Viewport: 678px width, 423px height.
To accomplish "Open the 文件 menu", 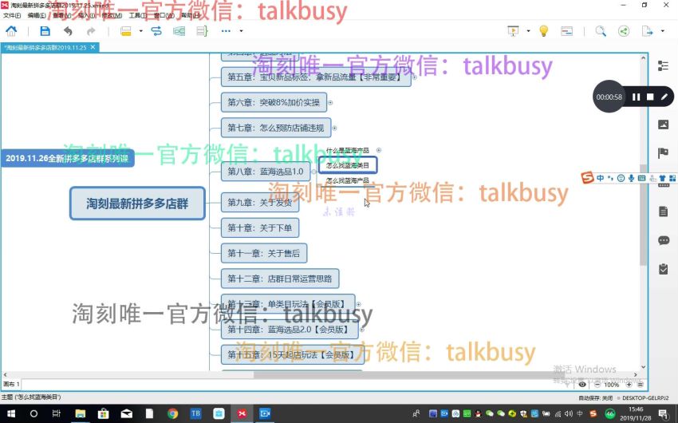I will coord(12,16).
